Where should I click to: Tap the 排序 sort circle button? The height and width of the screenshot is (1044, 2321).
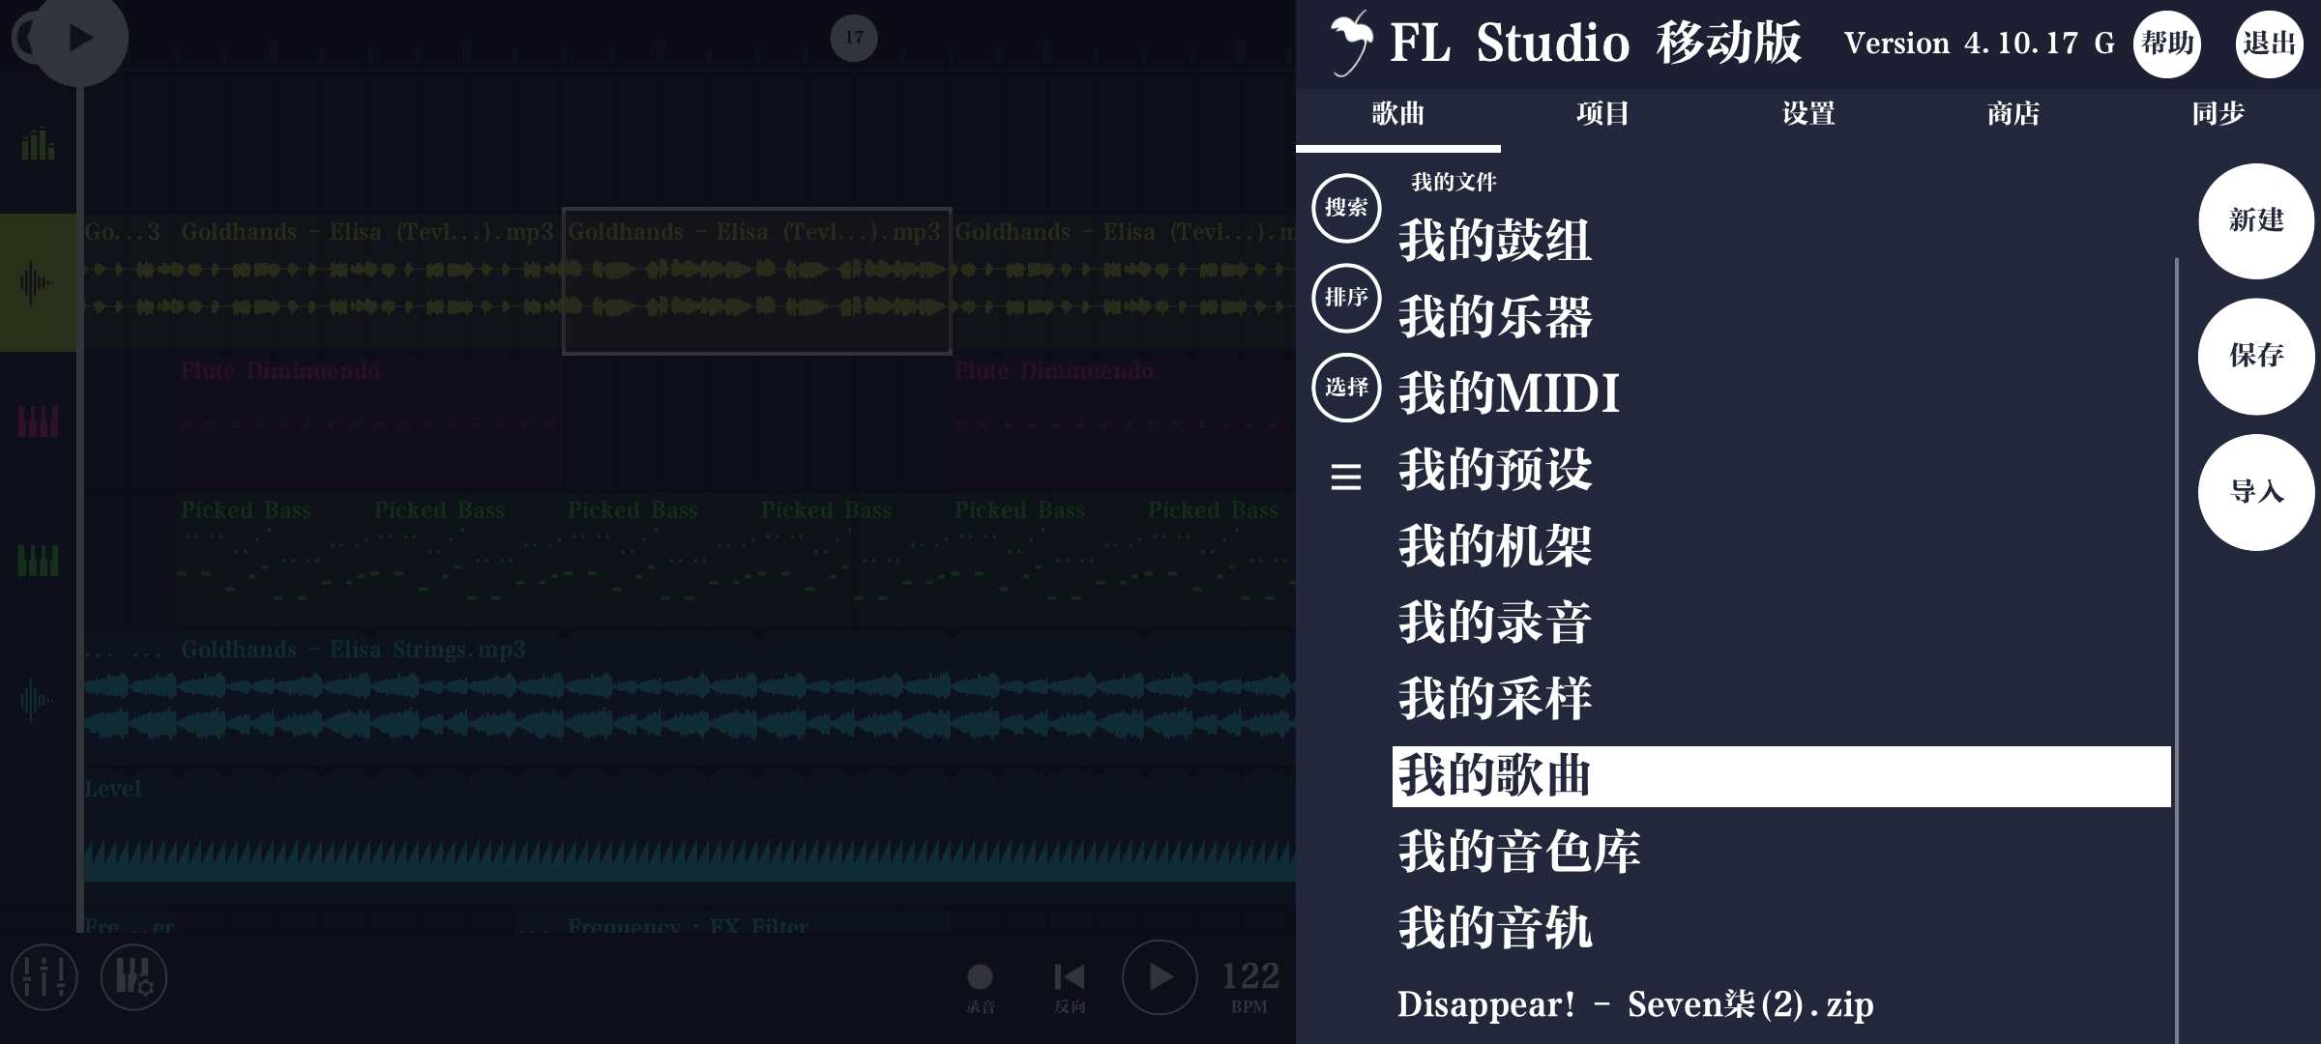click(x=1346, y=298)
